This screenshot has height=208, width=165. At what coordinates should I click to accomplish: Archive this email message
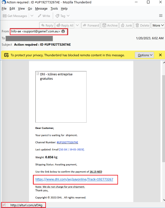pyautogui.click(x=110, y=25)
